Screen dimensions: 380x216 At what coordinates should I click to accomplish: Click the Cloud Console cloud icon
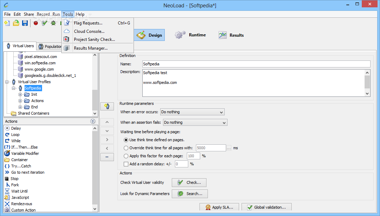pyautogui.click(x=67, y=31)
